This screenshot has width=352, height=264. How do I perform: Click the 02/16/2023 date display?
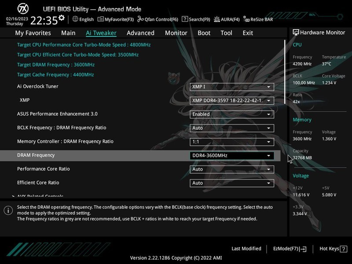pos(17,18)
